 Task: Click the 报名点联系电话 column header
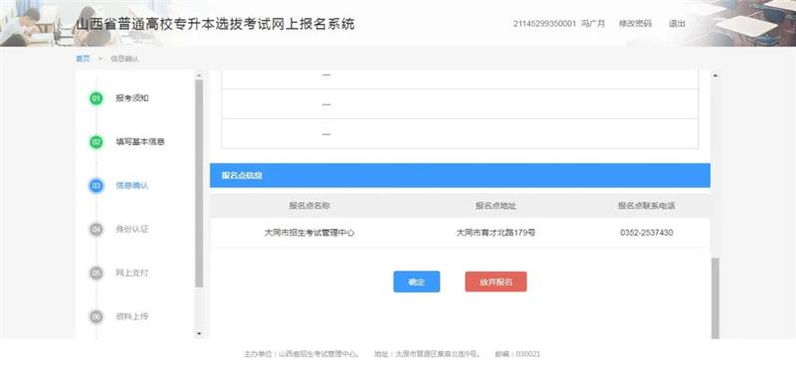tap(646, 206)
